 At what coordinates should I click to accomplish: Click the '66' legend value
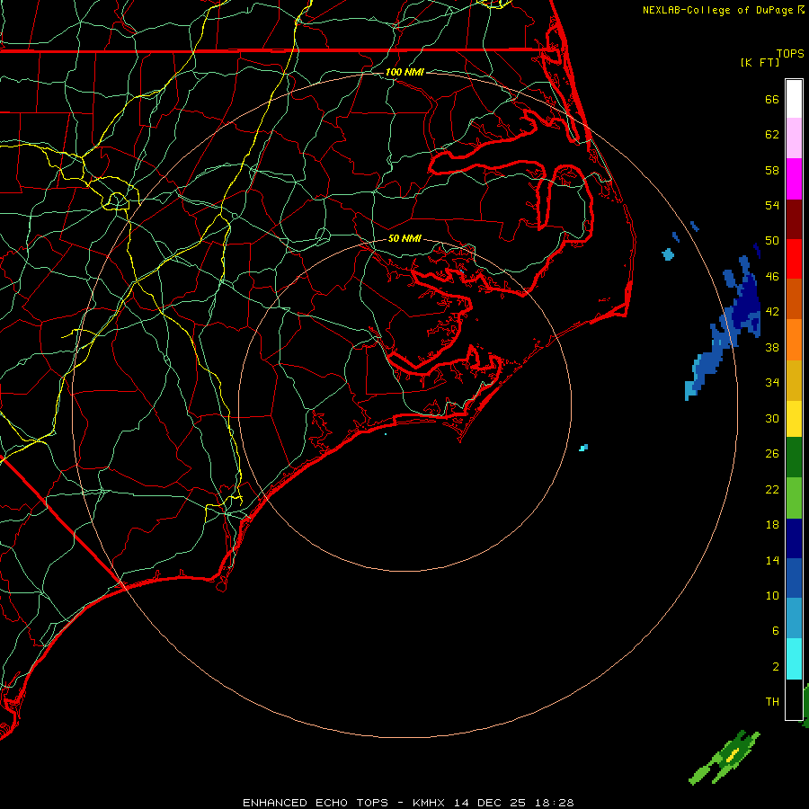[x=772, y=99]
